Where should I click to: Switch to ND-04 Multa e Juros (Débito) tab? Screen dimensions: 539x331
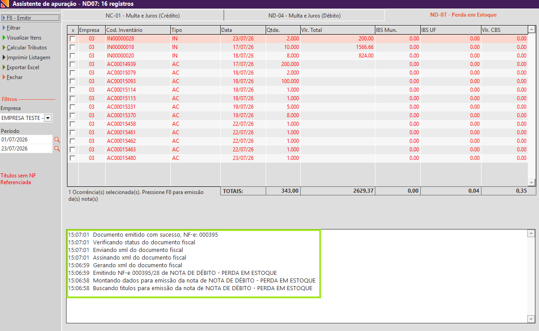(304, 16)
